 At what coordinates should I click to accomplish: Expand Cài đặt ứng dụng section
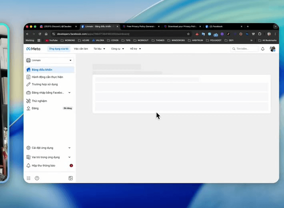coord(69,148)
